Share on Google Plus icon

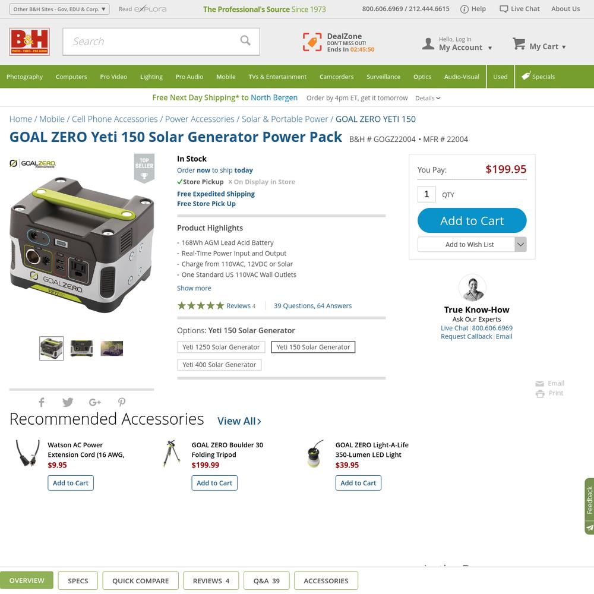(x=94, y=402)
